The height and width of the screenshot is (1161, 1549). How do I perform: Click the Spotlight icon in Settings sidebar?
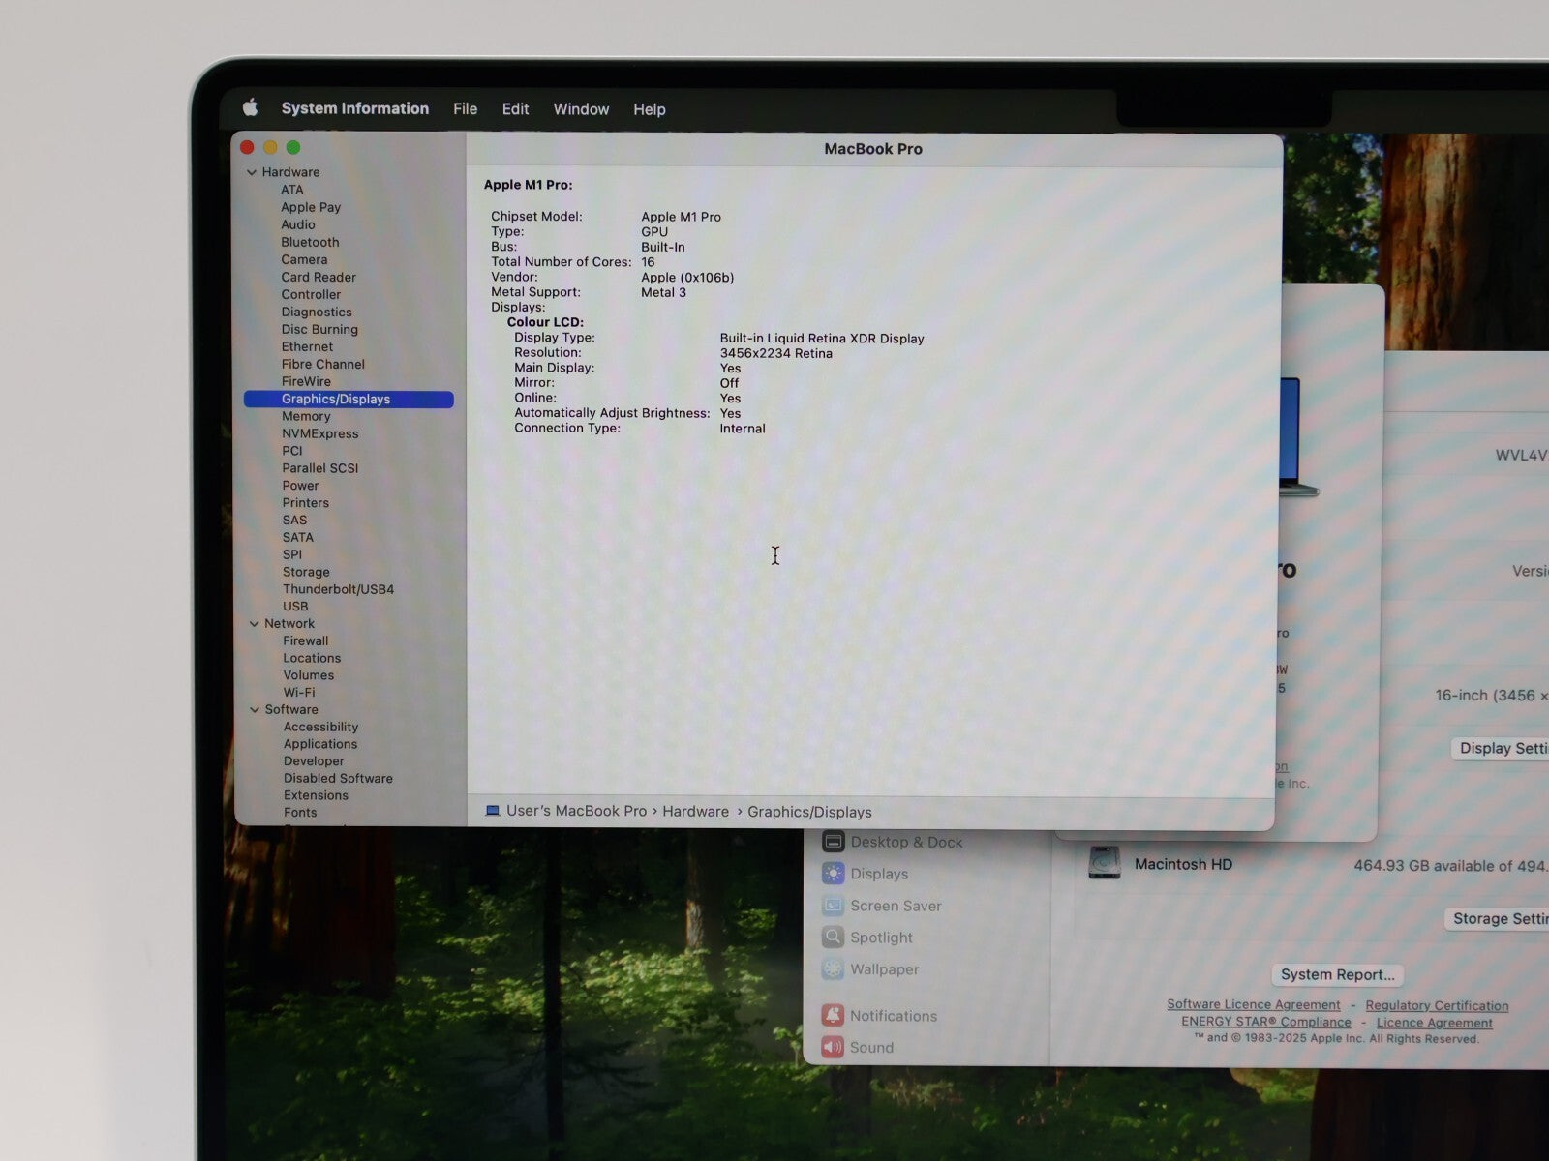pyautogui.click(x=834, y=938)
